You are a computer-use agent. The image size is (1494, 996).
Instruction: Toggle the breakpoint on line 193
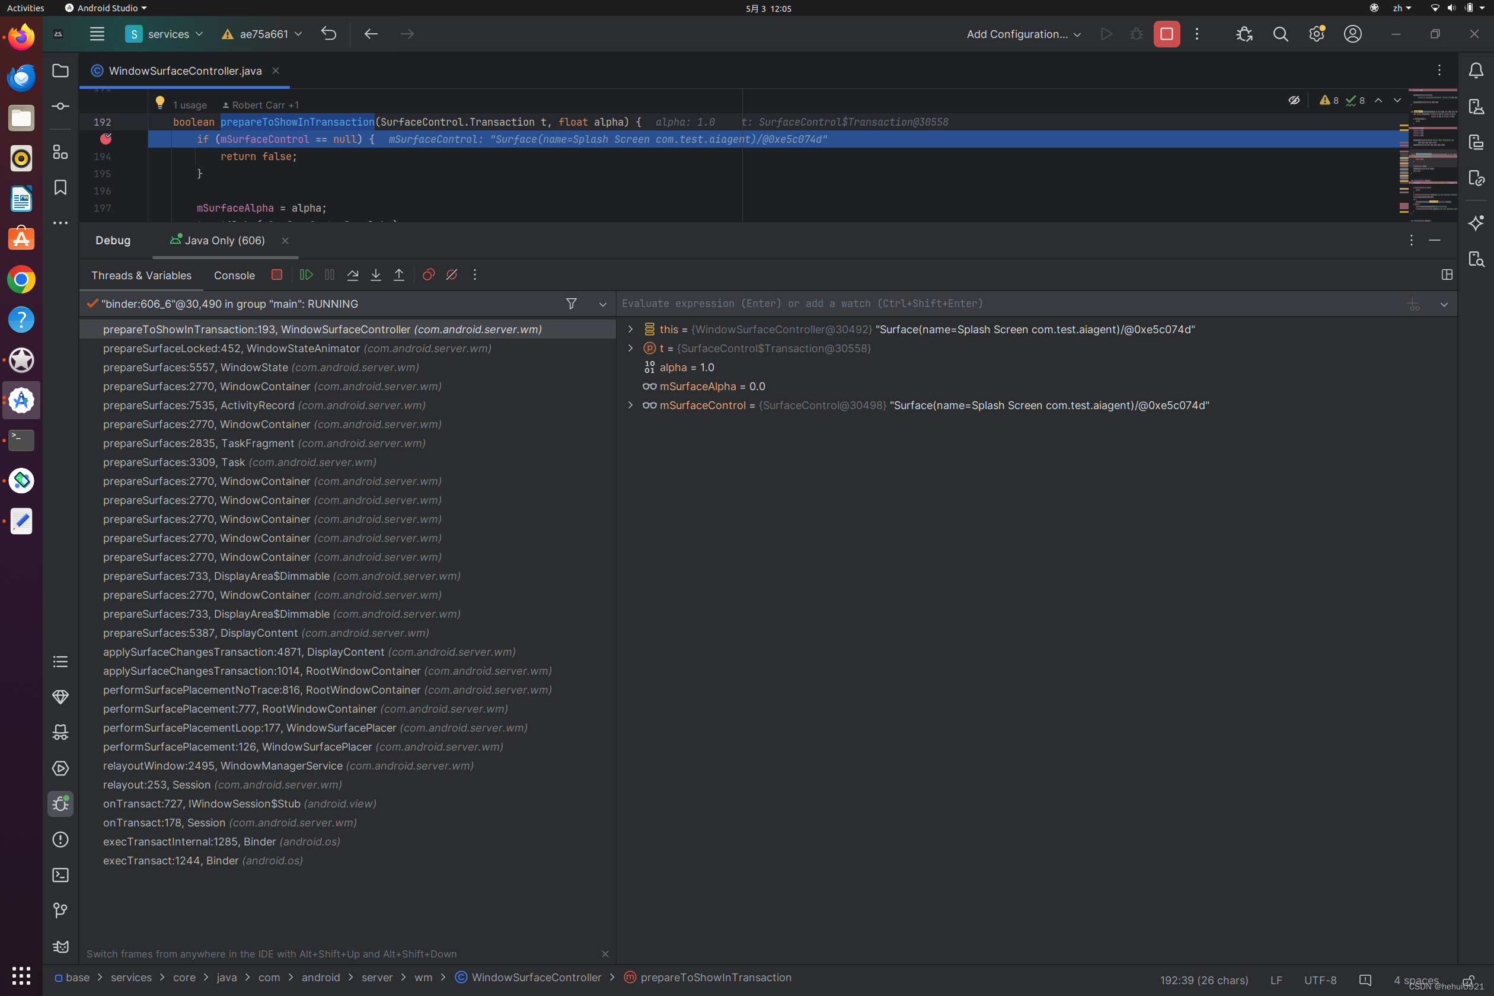click(106, 139)
